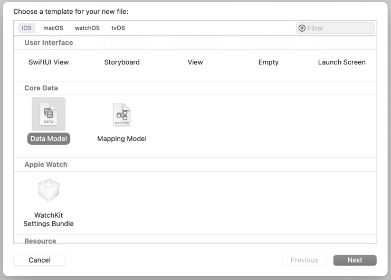The width and height of the screenshot is (391, 280).
Task: Select the Empty user interface template
Action: (268, 62)
